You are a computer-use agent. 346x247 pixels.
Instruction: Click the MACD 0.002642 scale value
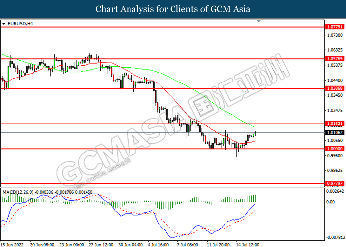[x=335, y=191]
